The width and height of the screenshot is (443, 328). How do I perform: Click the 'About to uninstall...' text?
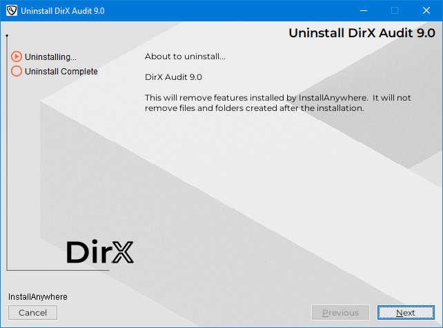pyautogui.click(x=185, y=57)
